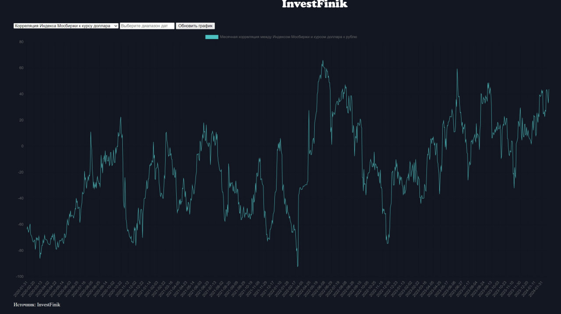Click the Источник: InvestFinik footer text
The width and height of the screenshot is (561, 314).
pyautogui.click(x=37, y=305)
